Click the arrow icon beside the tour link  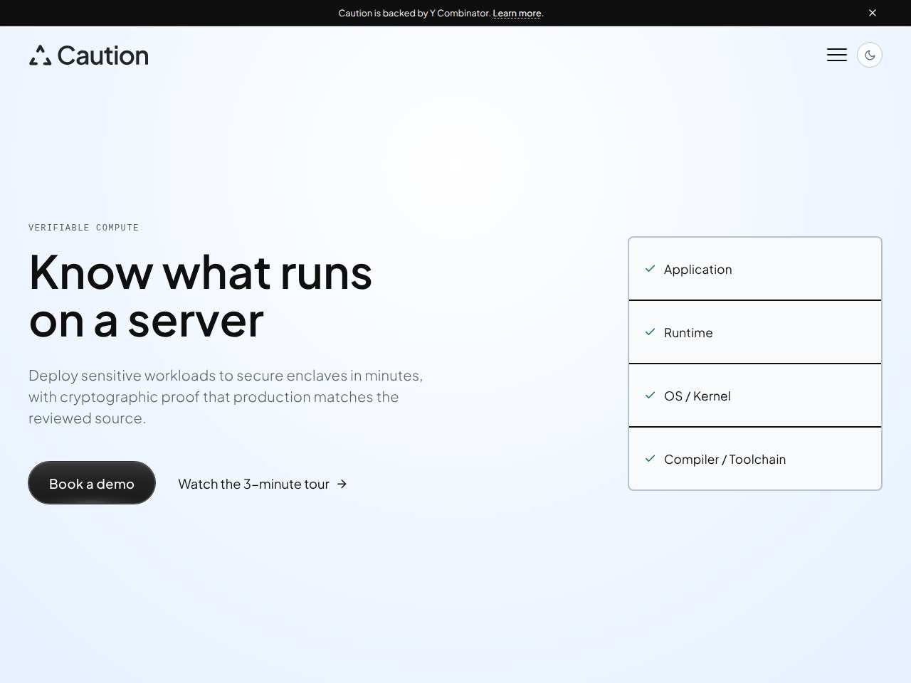pyautogui.click(x=342, y=484)
